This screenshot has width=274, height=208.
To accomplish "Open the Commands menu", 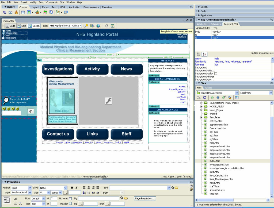I will 52,2.
